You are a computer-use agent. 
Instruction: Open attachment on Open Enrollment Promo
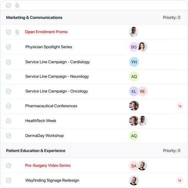17,32
